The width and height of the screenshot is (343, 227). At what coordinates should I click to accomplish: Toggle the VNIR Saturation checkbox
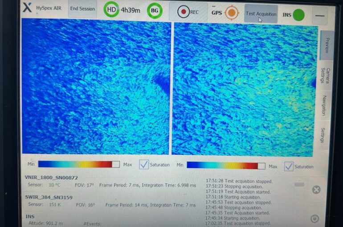144,165
